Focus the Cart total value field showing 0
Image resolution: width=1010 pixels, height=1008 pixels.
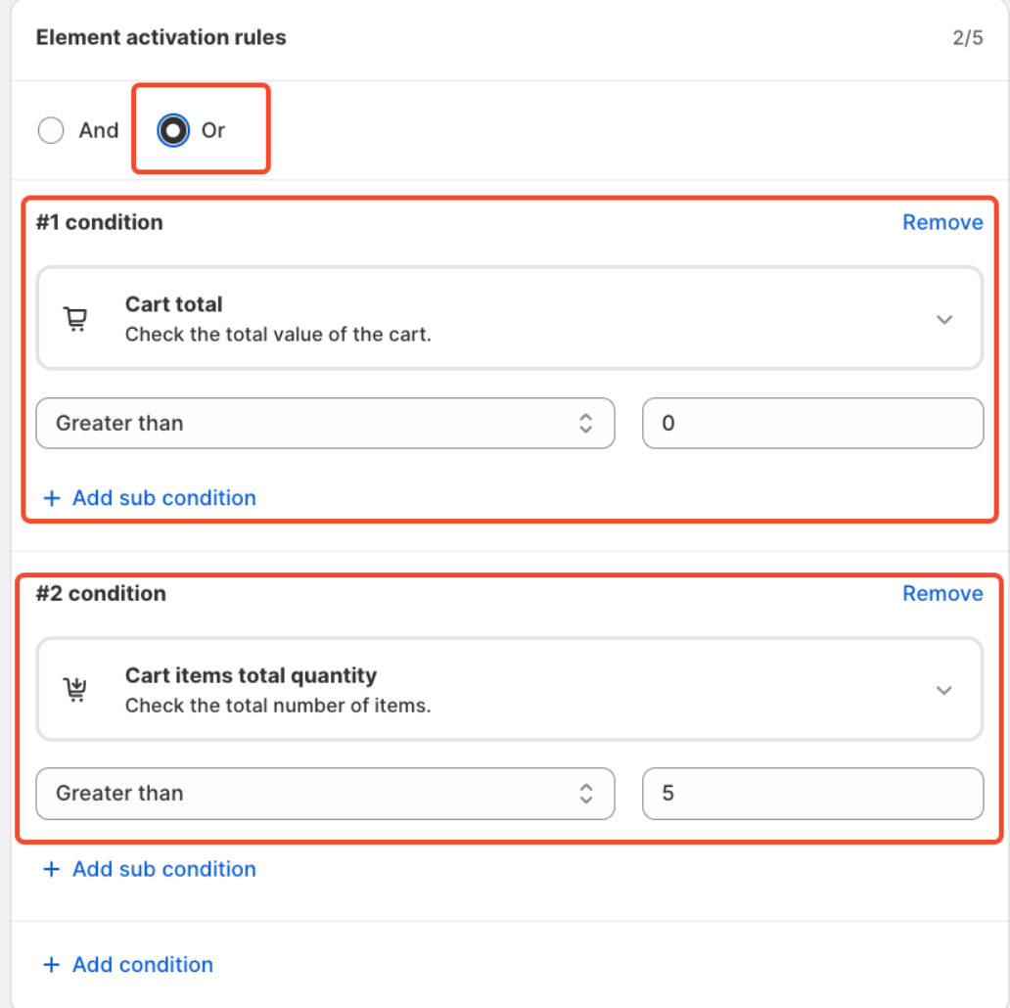click(x=812, y=423)
